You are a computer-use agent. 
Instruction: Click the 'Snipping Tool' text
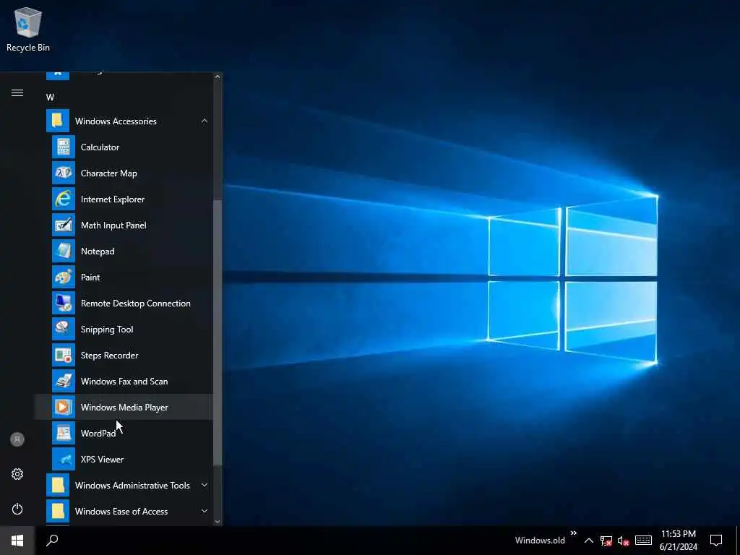click(107, 330)
